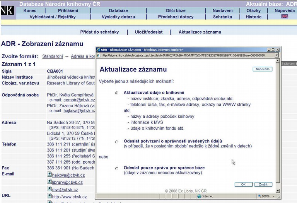This screenshot has height=203, width=297.
Task: Cancel with the Zrušit button
Action: coord(263,184)
